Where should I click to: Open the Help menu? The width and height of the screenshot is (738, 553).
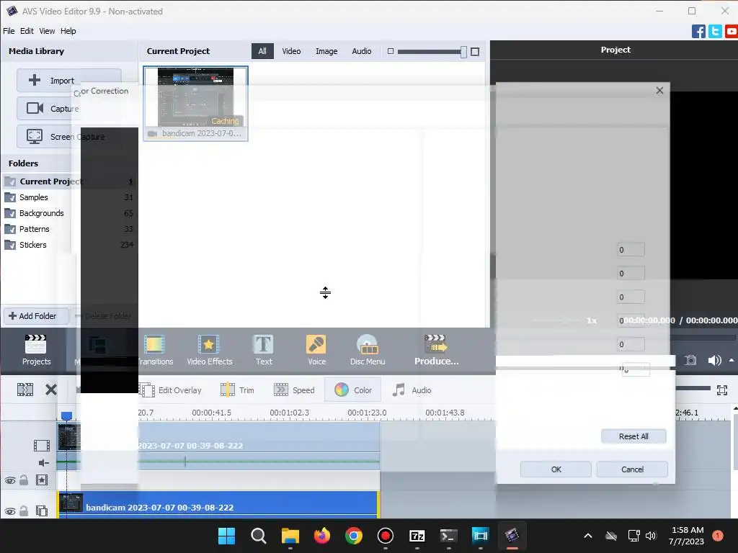(x=68, y=31)
